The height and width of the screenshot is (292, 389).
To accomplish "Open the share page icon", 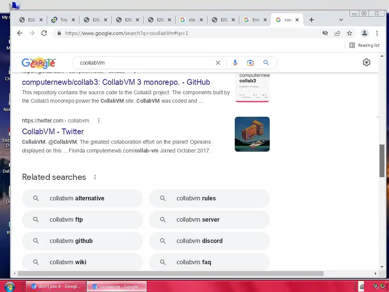I will 337,33.
